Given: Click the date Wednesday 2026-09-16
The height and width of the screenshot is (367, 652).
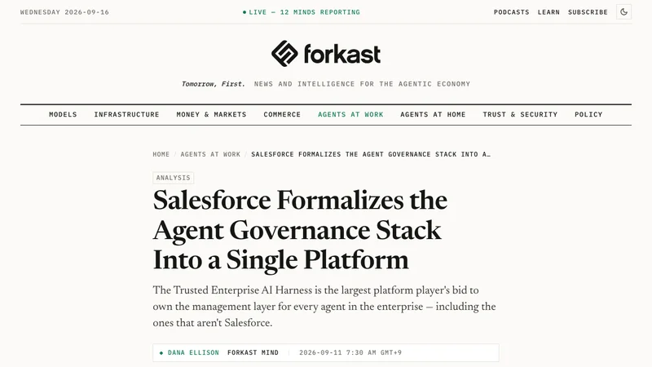Looking at the screenshot, I should tap(64, 12).
